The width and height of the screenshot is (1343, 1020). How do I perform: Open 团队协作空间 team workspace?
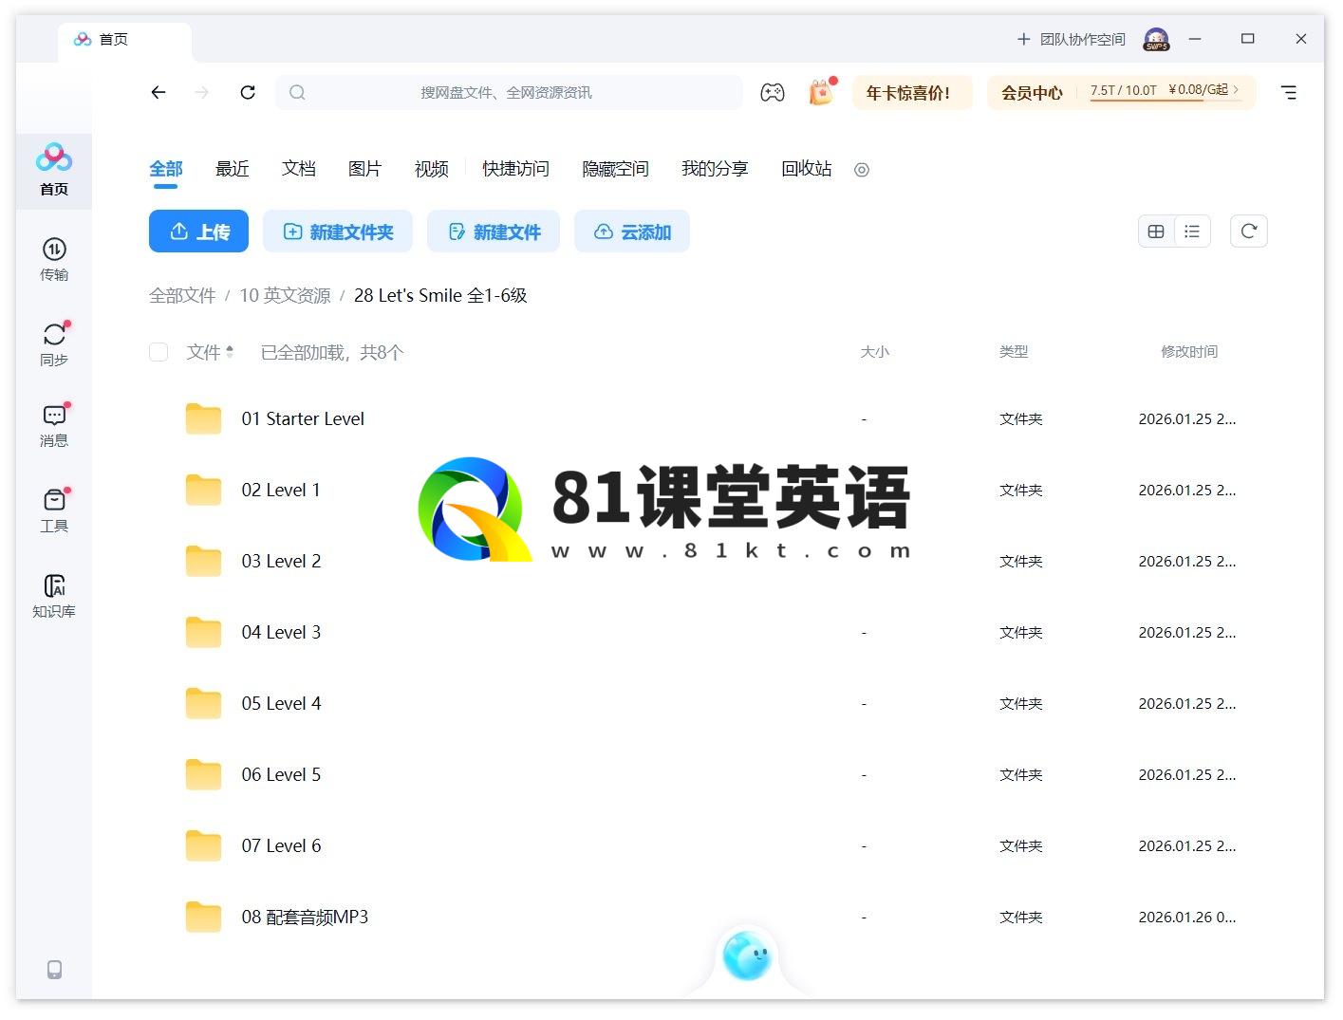point(1071,39)
